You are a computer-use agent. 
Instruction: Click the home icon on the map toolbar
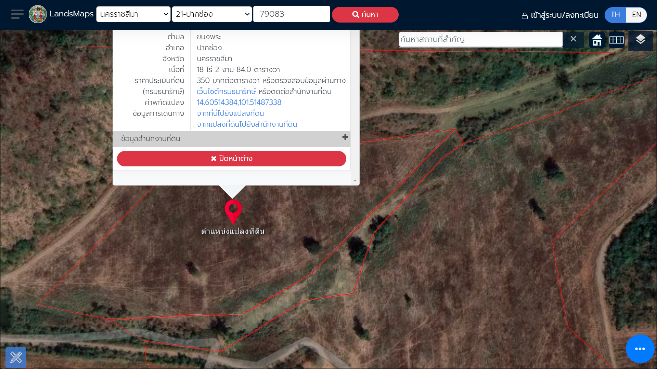coord(597,40)
